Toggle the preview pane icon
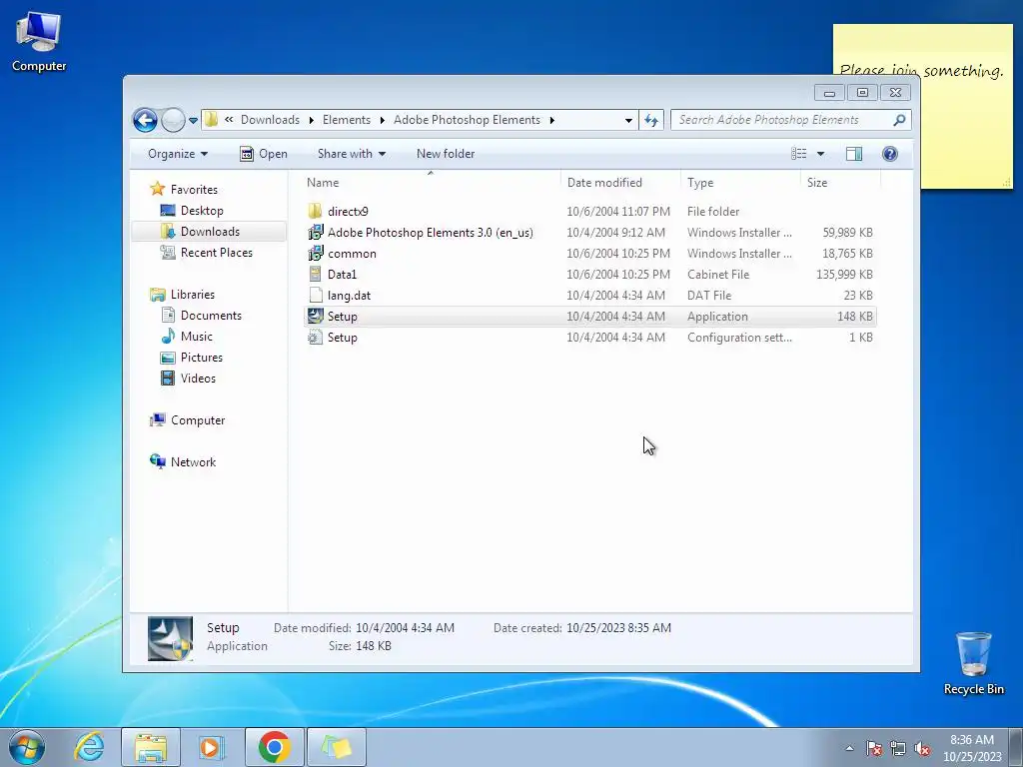The image size is (1023, 767). [x=853, y=154]
